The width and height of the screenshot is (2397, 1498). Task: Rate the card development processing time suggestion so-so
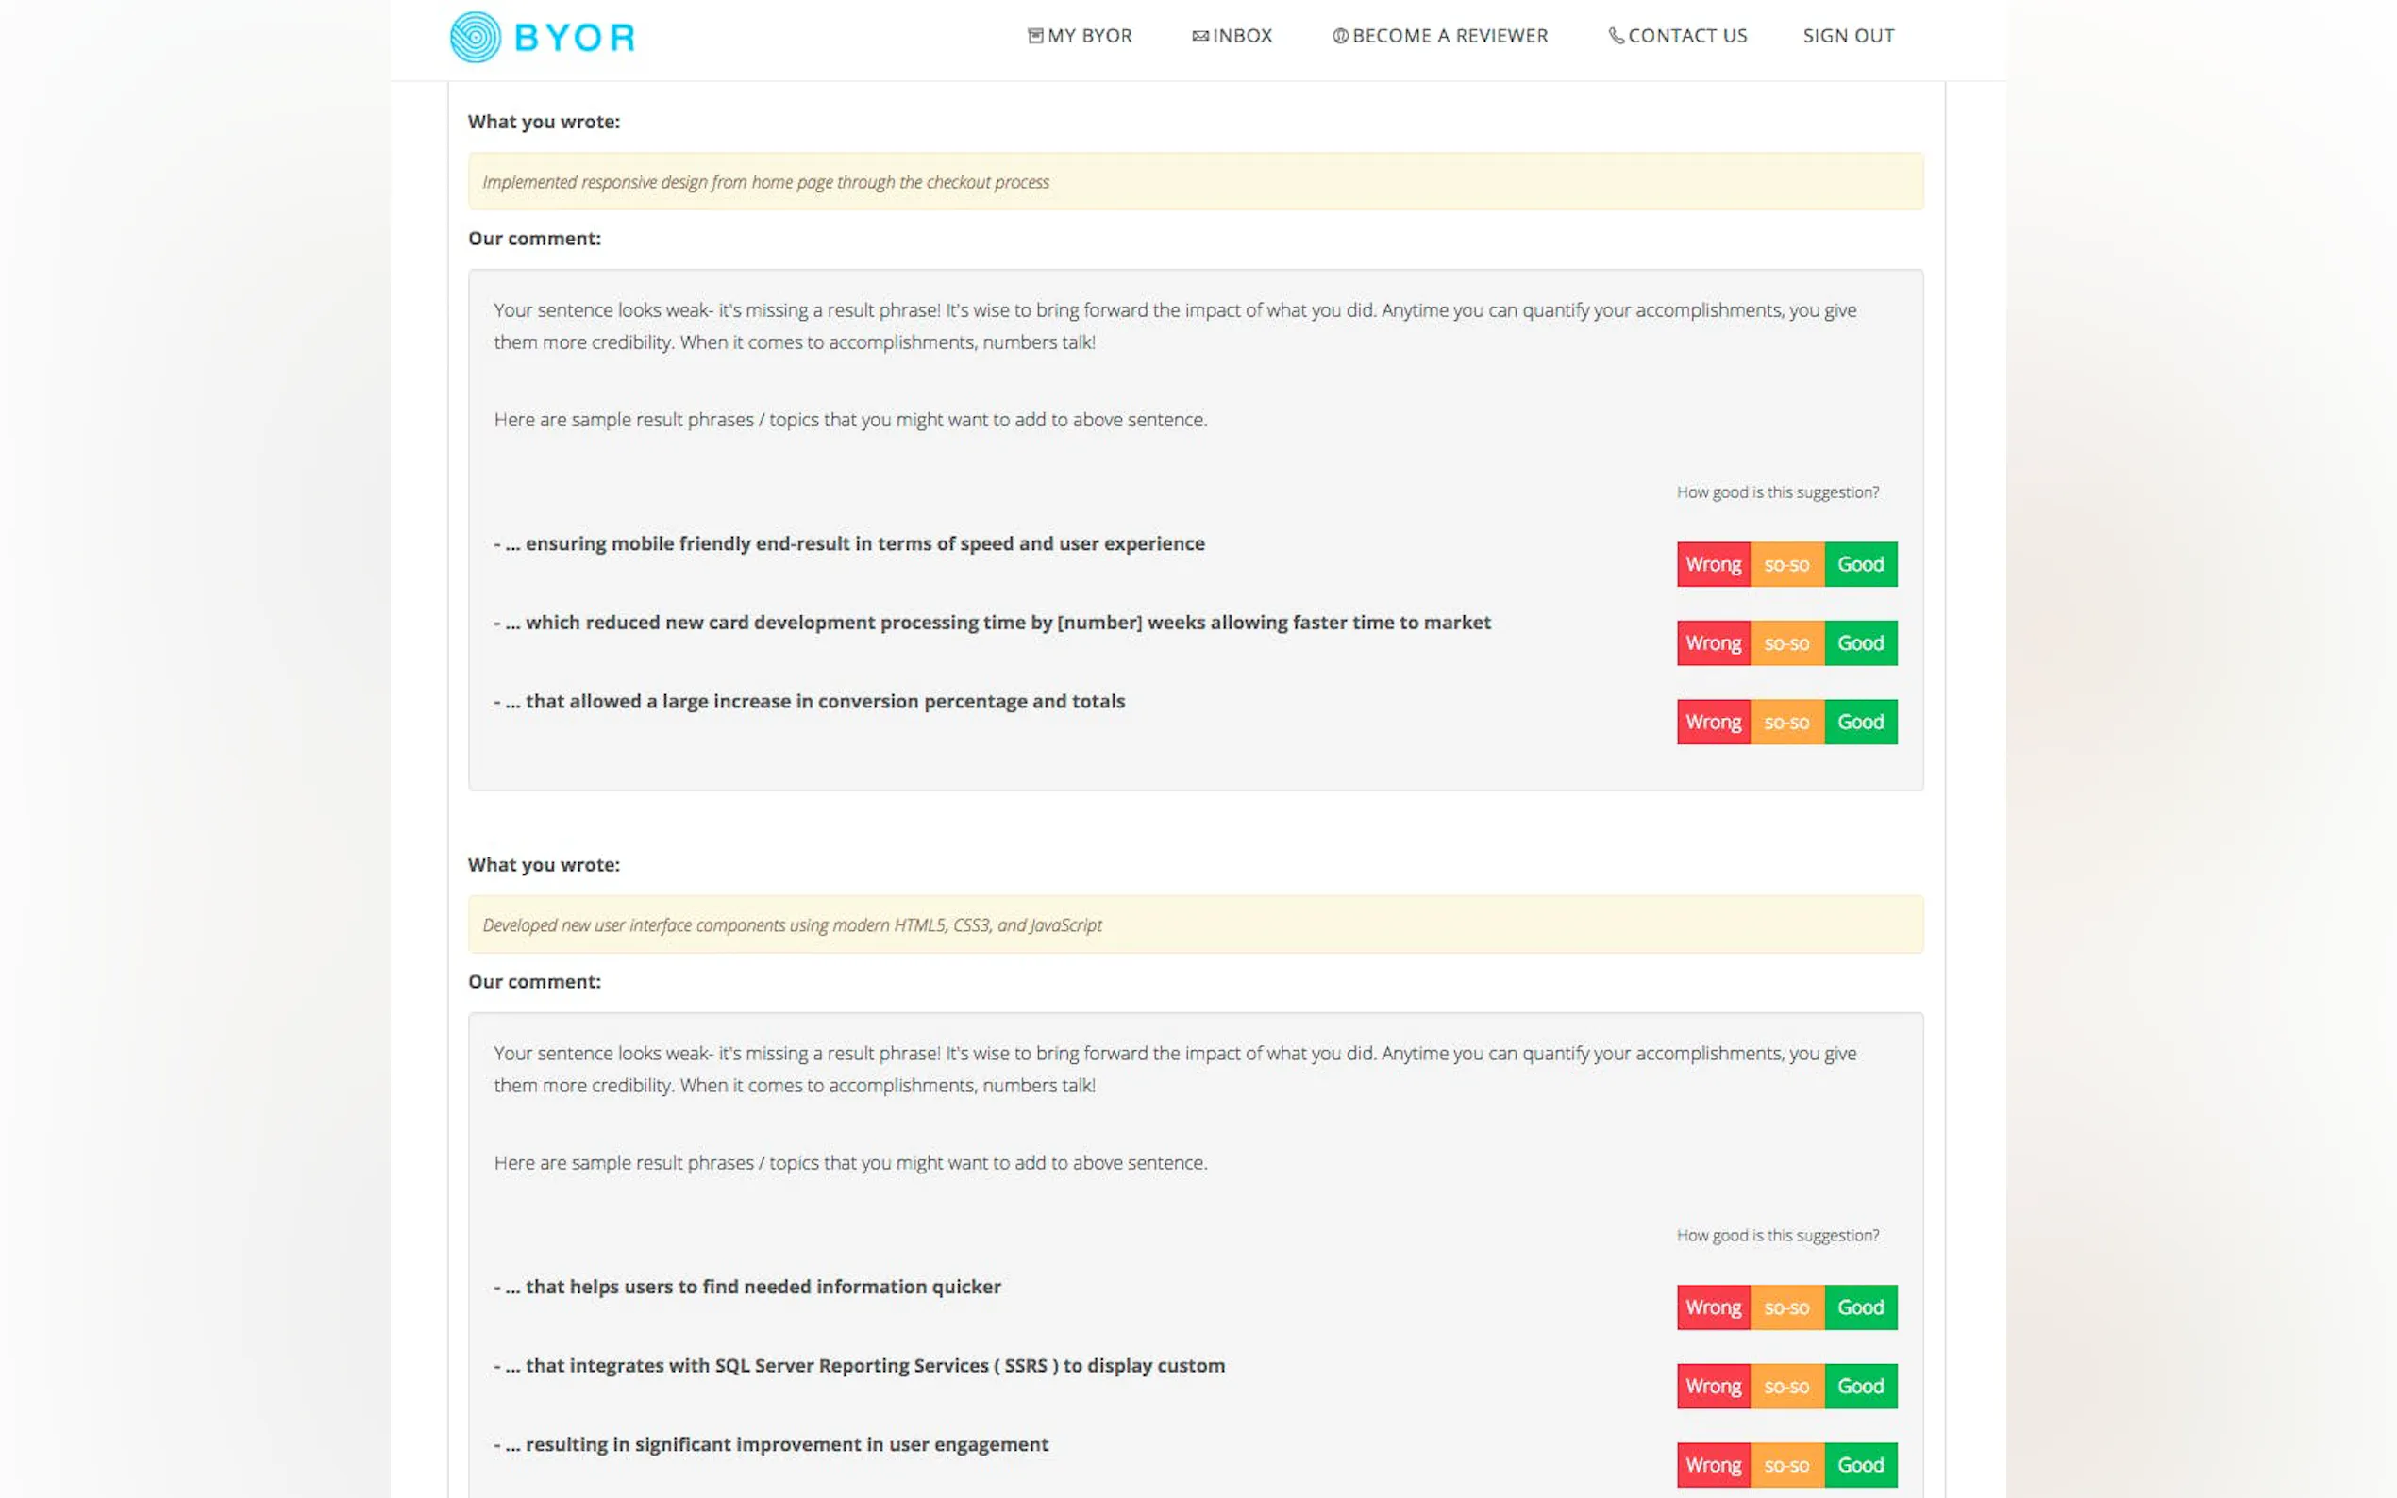(1786, 644)
